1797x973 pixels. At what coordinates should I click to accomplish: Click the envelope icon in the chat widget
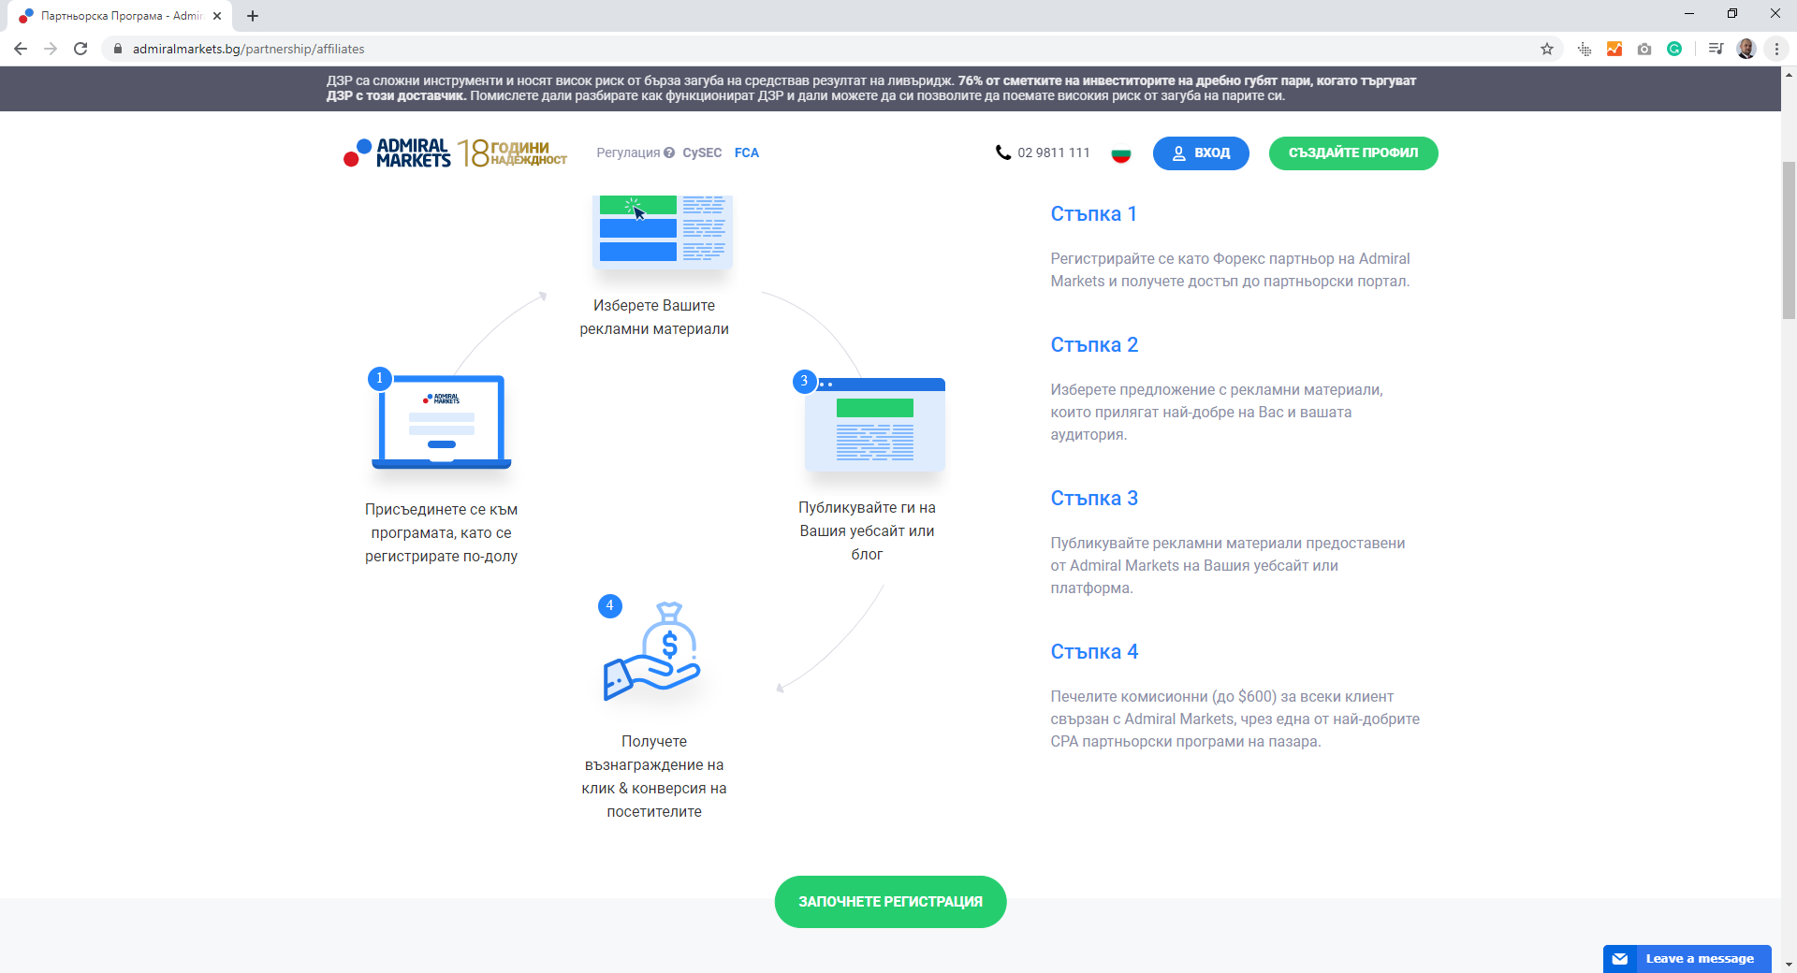tap(1620, 959)
